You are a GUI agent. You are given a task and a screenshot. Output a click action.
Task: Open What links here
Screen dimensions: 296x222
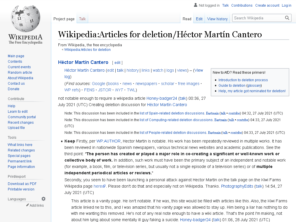click(20, 145)
